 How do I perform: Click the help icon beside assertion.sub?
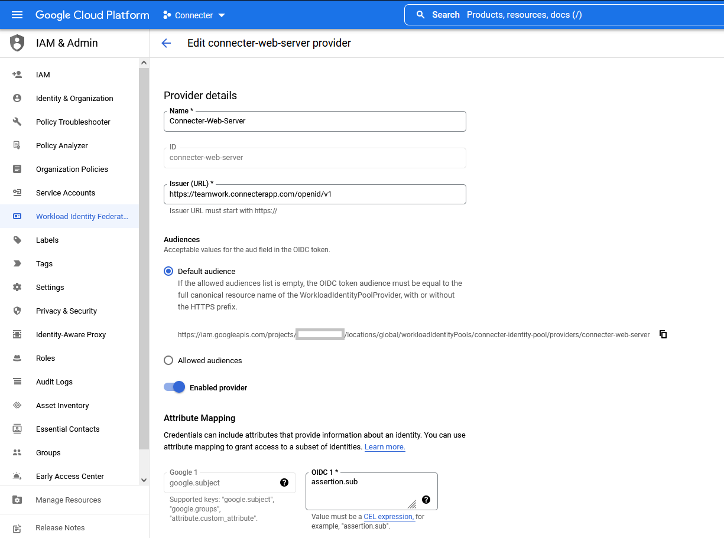pyautogui.click(x=426, y=500)
